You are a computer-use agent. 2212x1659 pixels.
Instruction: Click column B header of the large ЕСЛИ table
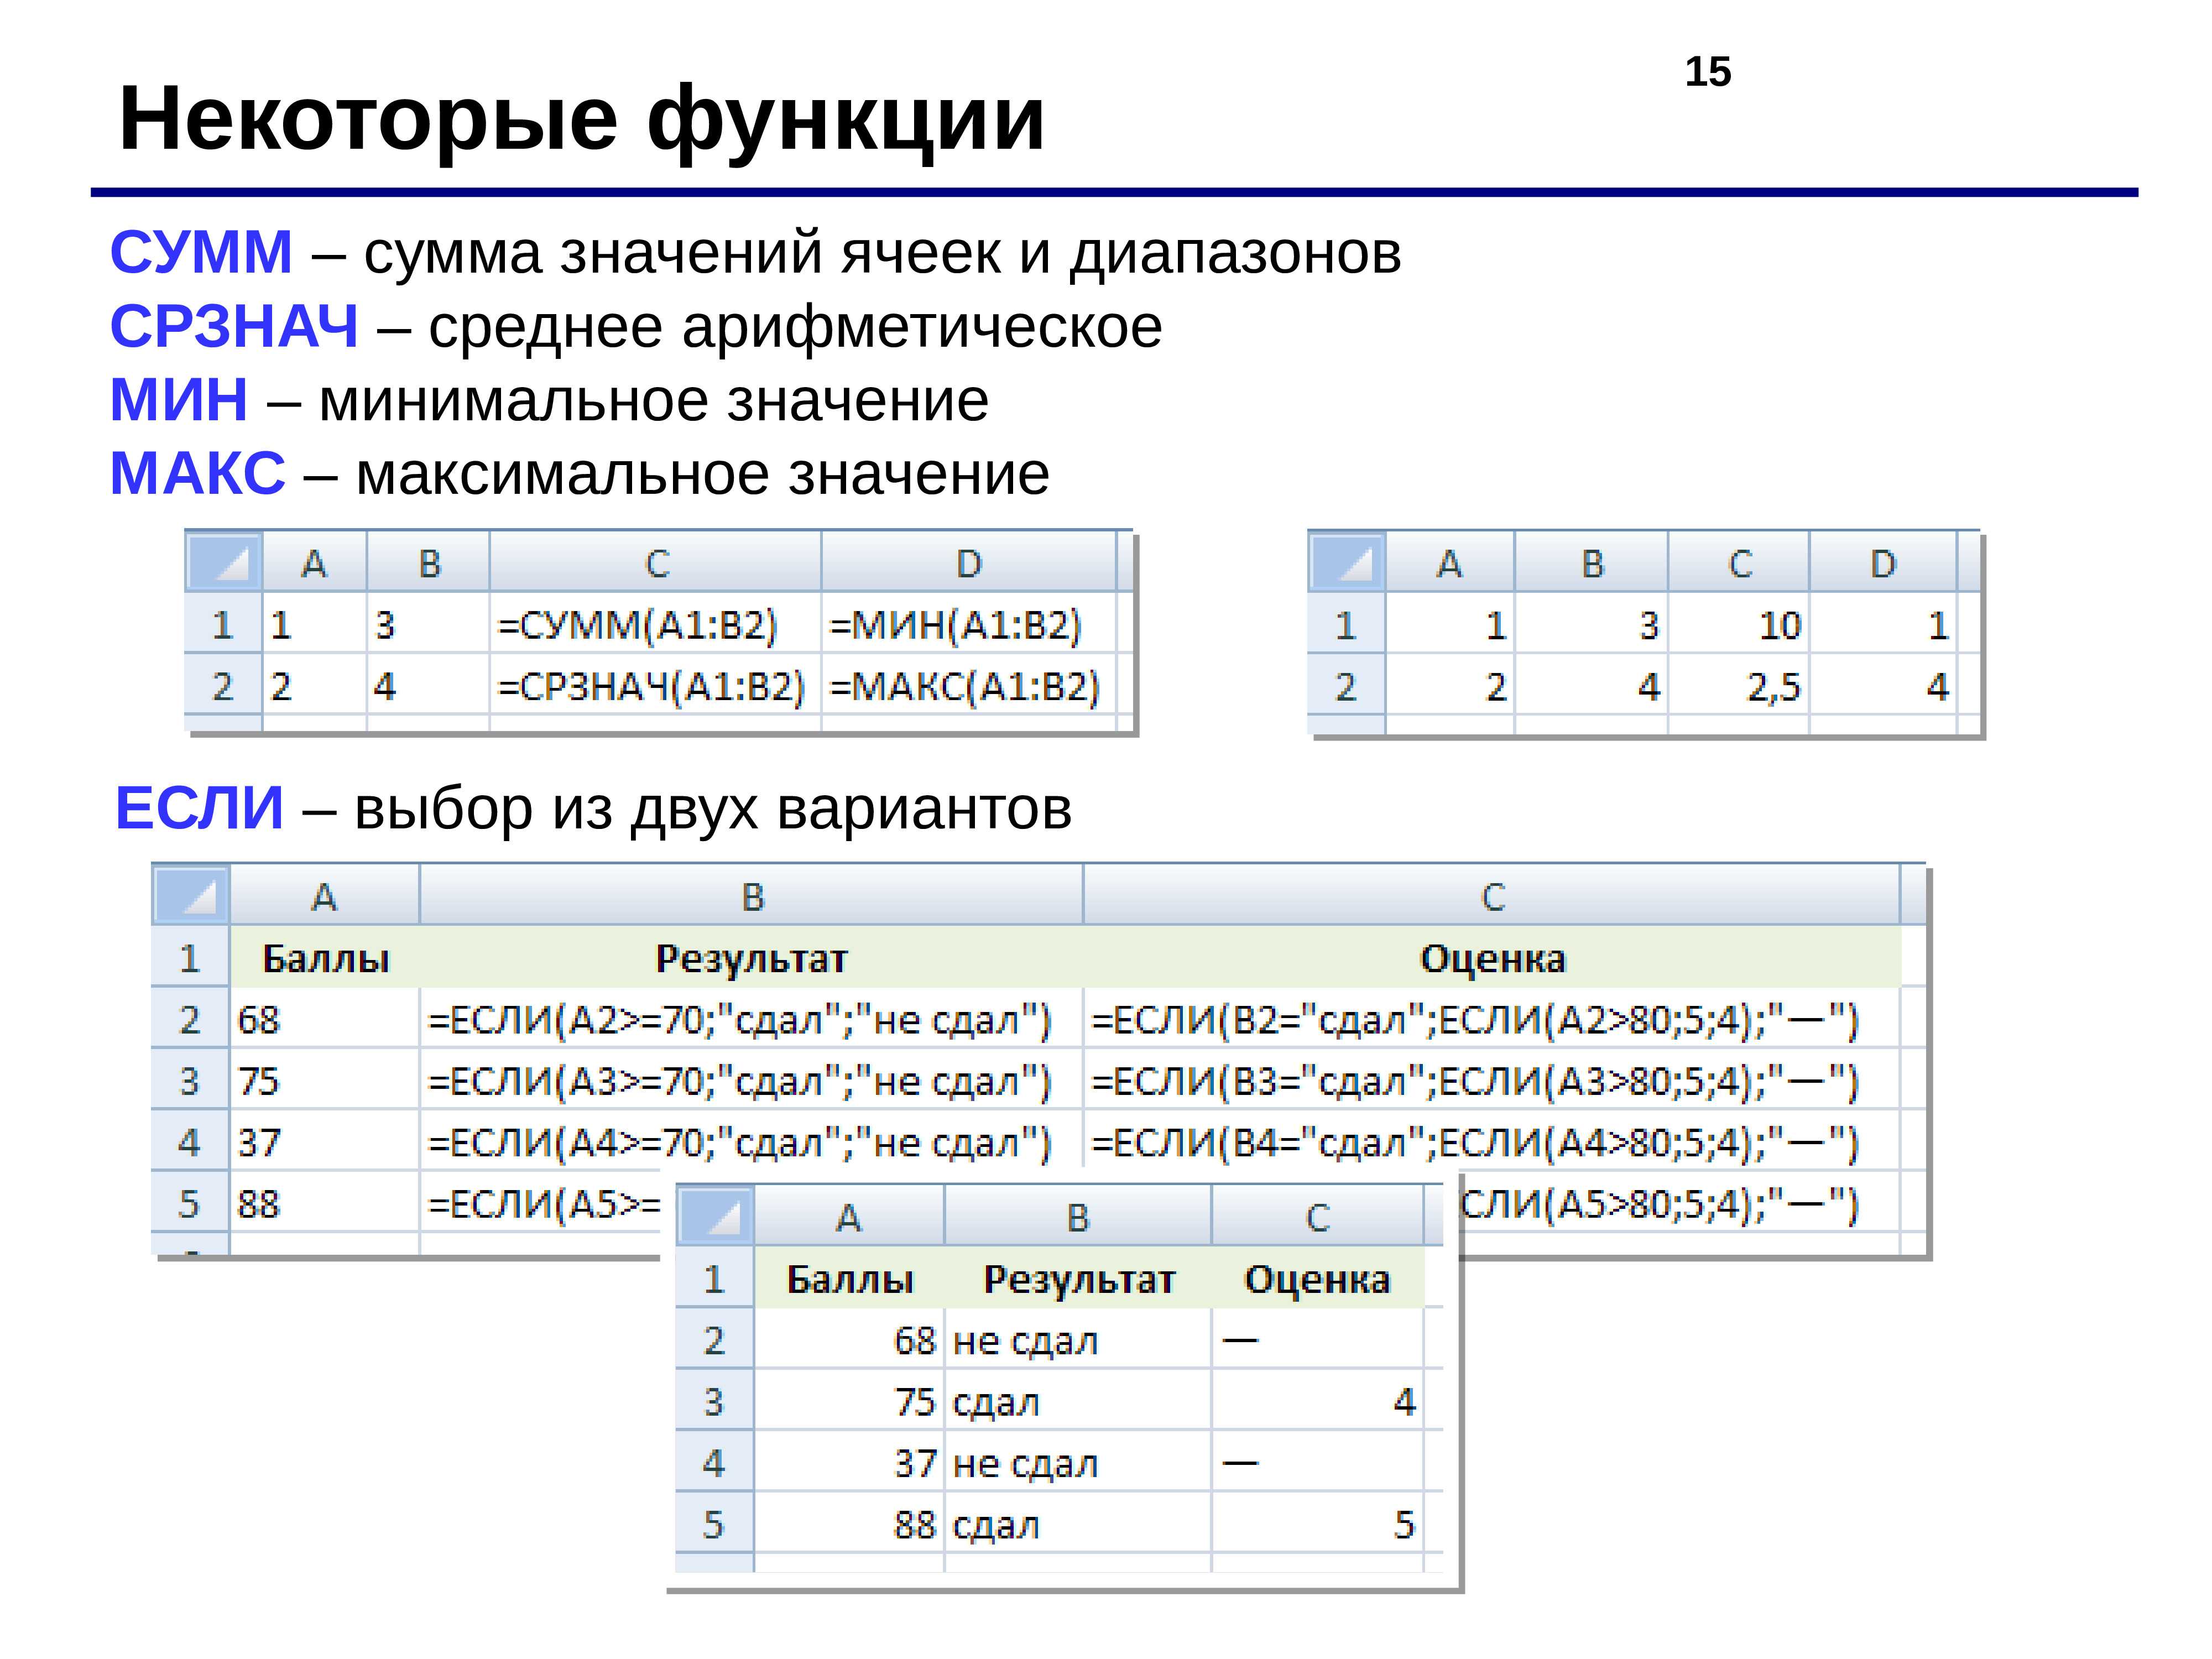(x=751, y=896)
